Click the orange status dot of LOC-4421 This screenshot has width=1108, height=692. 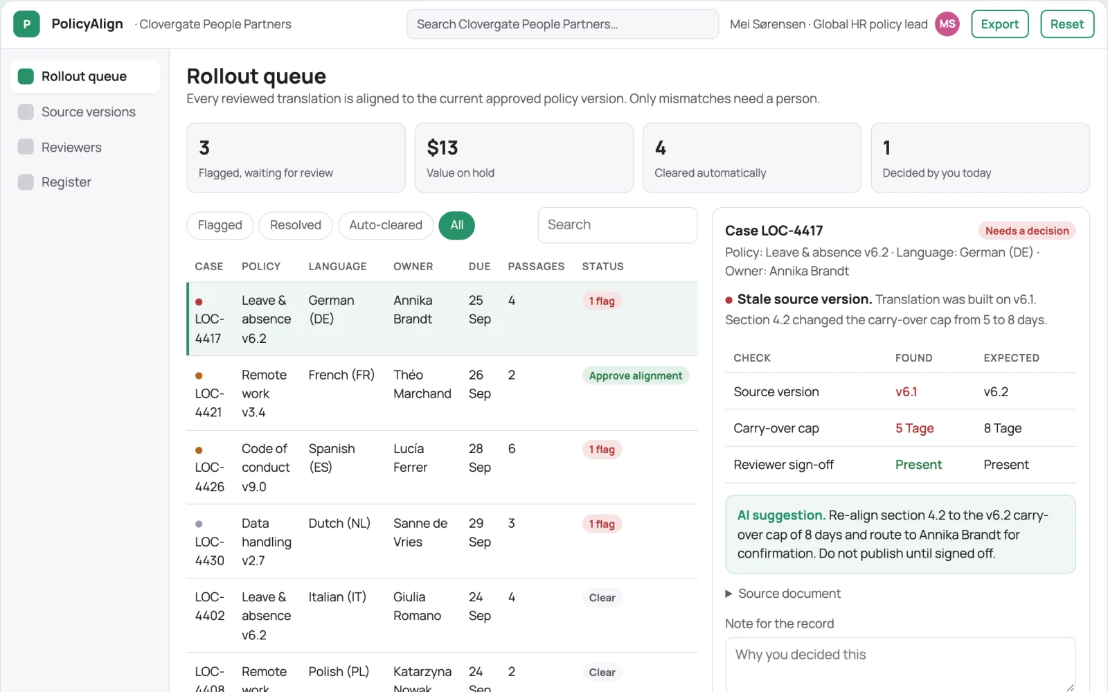[199, 376]
